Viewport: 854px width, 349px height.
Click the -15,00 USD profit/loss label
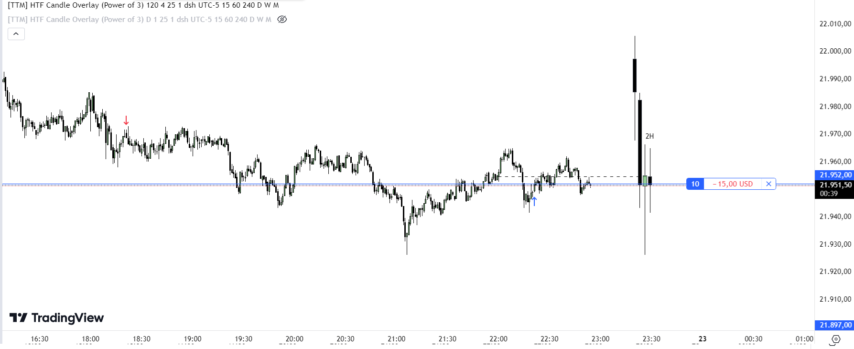[732, 184]
